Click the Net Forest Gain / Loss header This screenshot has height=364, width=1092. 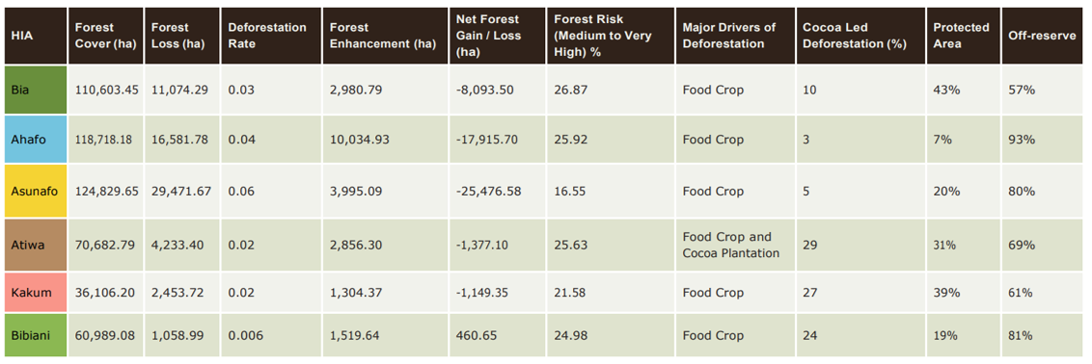pyautogui.click(x=487, y=36)
